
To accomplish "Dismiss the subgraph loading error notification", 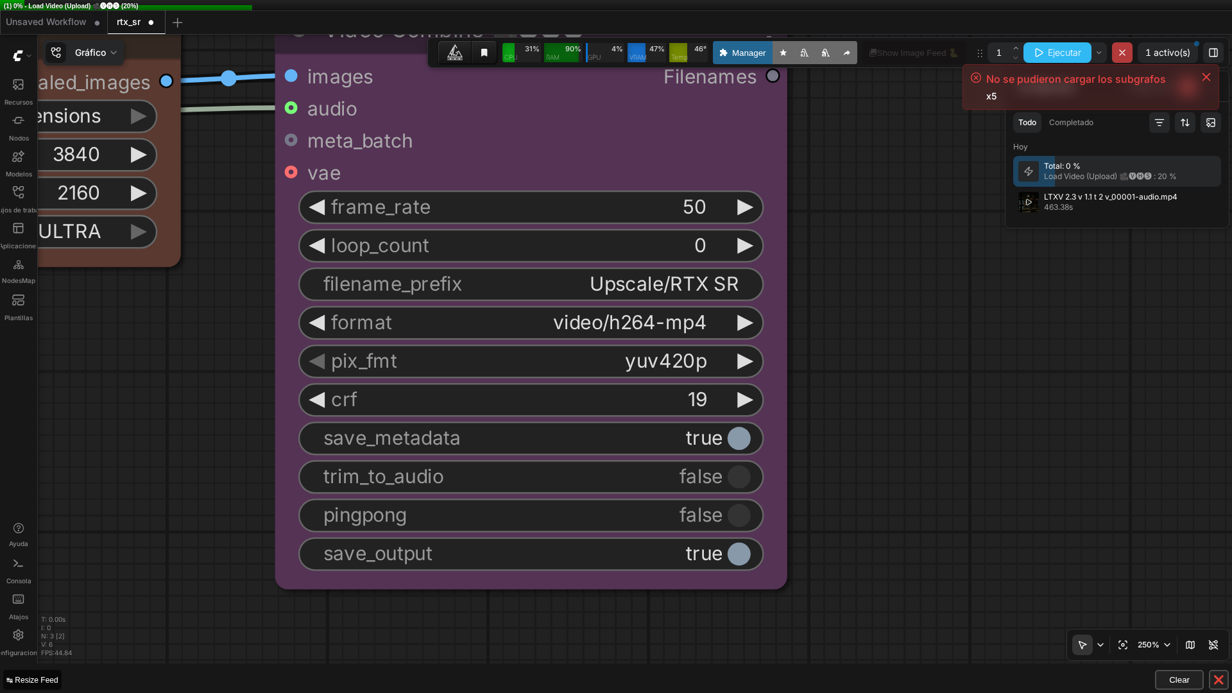I will click(1206, 77).
